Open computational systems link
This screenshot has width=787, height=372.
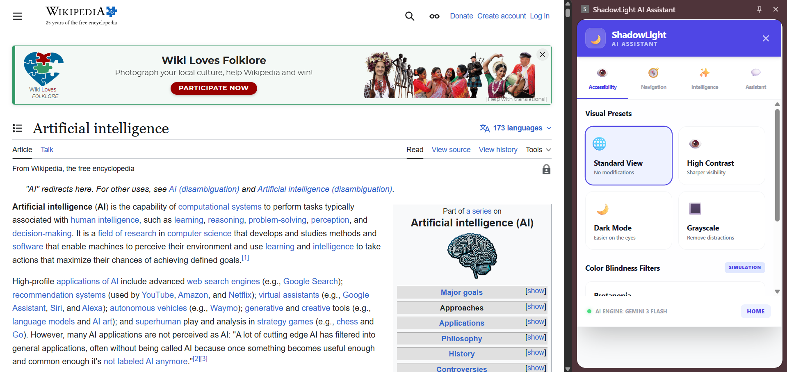point(220,207)
